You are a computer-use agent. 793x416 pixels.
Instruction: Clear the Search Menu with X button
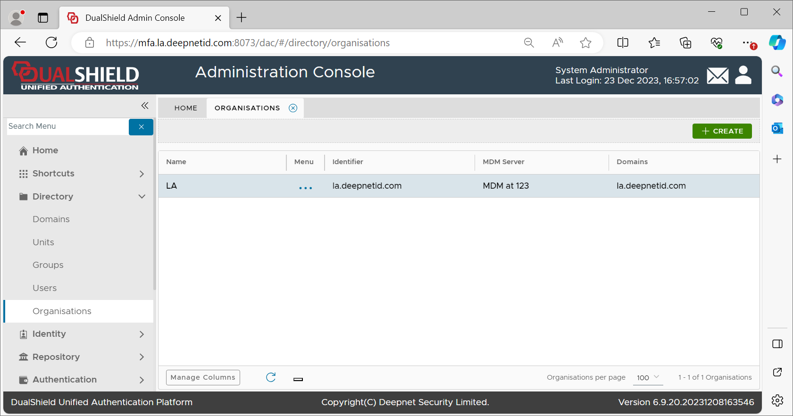click(141, 127)
